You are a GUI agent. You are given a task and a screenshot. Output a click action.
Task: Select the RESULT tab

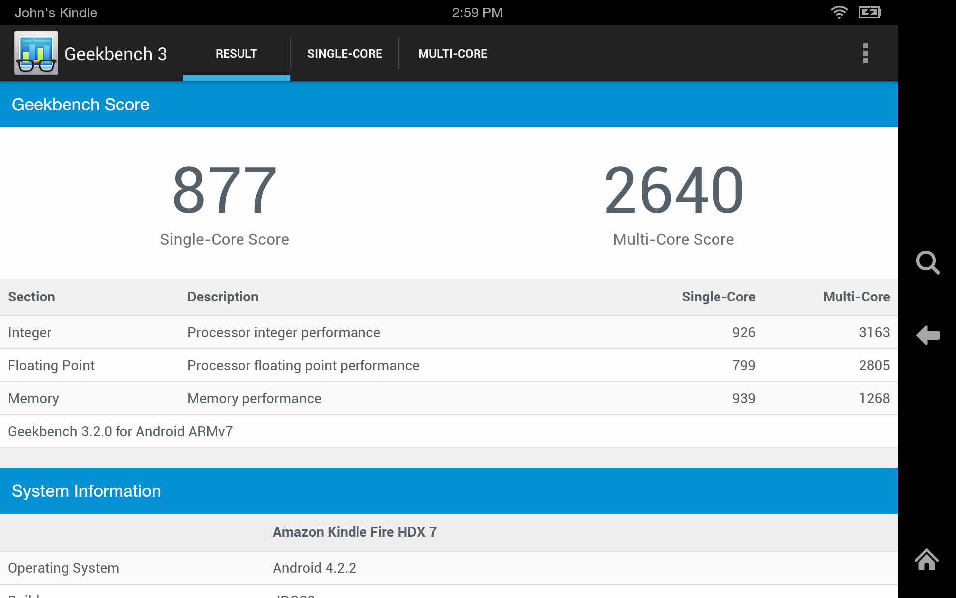[236, 53]
